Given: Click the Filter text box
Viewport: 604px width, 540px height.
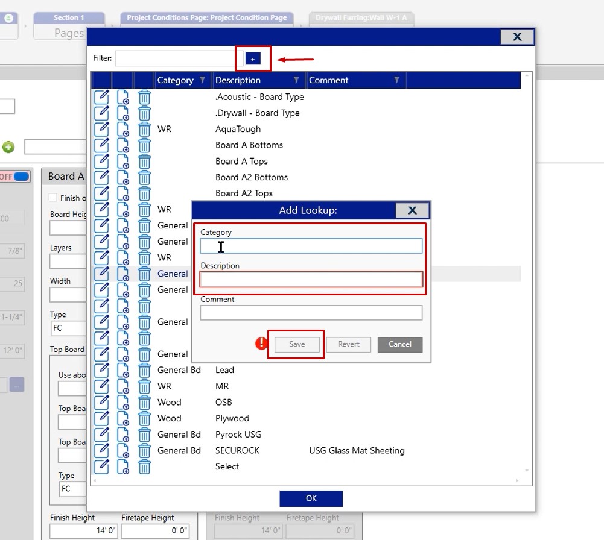Looking at the screenshot, I should pyautogui.click(x=179, y=58).
